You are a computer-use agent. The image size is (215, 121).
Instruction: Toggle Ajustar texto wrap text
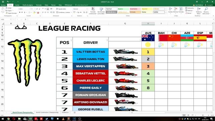pyautogui.click(x=61, y=9)
